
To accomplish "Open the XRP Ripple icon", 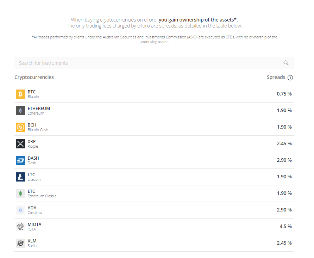I will click(x=20, y=144).
